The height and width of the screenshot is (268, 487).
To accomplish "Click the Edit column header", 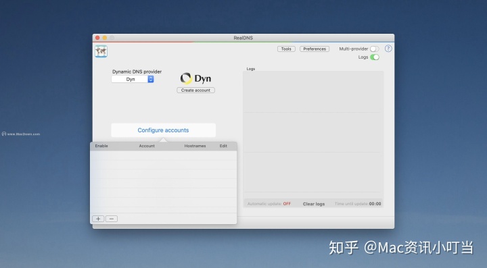I will 223,146.
